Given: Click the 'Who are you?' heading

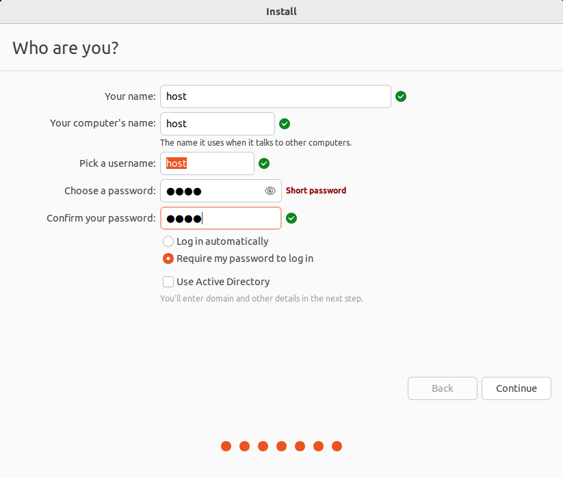Looking at the screenshot, I should (66, 48).
